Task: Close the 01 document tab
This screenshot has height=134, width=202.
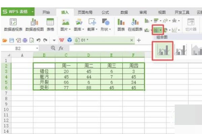Action: click(132, 40)
